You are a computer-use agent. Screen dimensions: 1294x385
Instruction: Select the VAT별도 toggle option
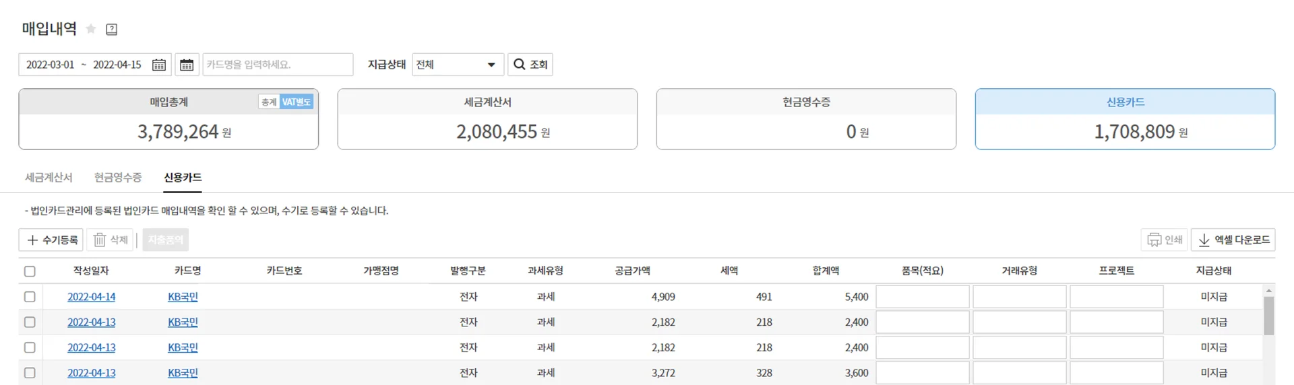coord(296,102)
